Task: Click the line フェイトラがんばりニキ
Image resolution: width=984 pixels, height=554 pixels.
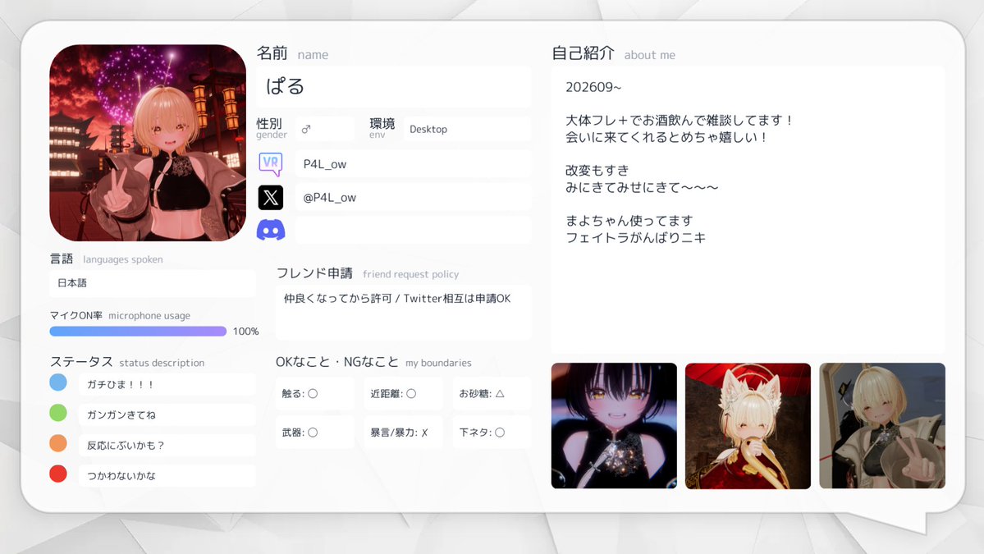Action: coord(636,238)
